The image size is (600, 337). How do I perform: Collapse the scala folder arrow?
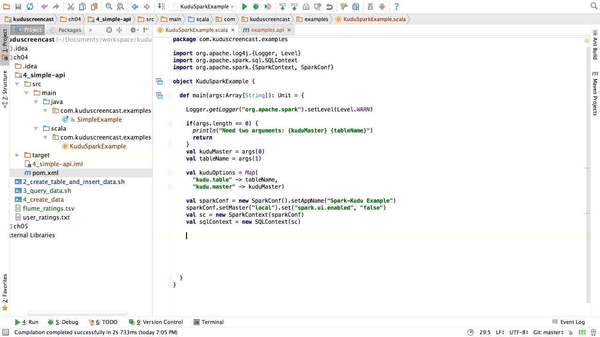[36, 128]
